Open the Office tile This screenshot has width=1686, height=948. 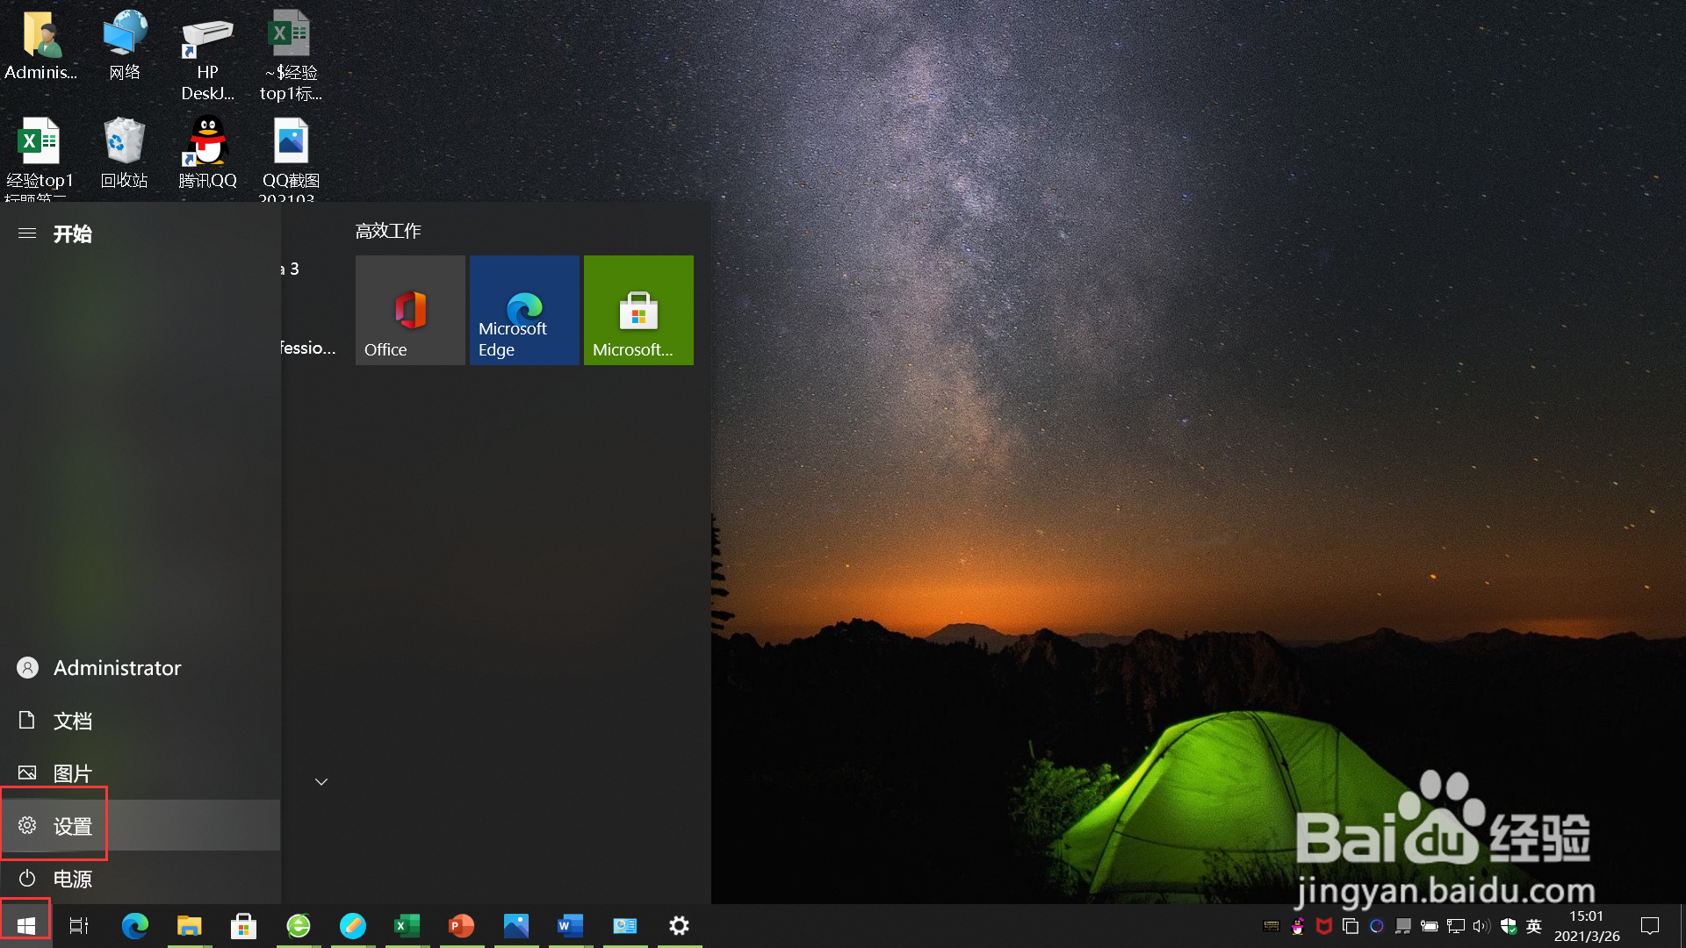[x=410, y=310]
